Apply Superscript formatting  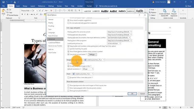point(37,14)
